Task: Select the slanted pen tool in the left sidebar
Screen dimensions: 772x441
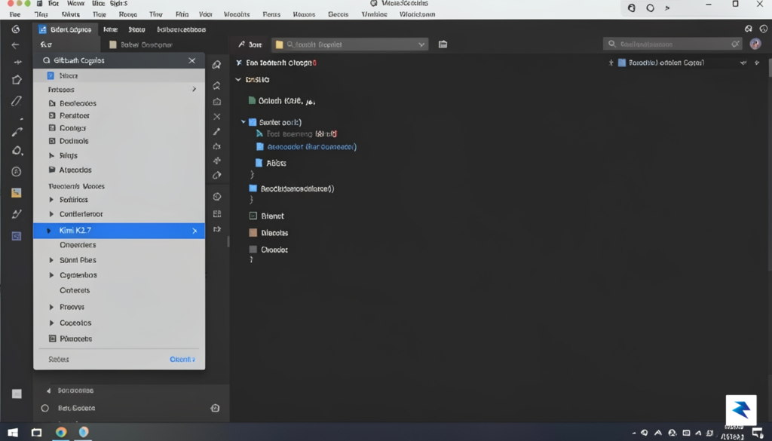Action: [17, 101]
